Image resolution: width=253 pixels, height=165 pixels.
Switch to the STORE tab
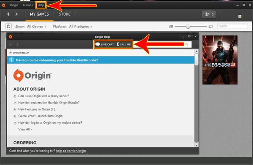tap(65, 14)
